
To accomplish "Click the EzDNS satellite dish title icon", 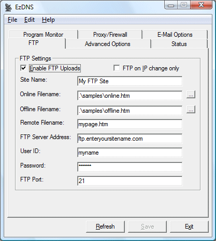I will [8, 7].
